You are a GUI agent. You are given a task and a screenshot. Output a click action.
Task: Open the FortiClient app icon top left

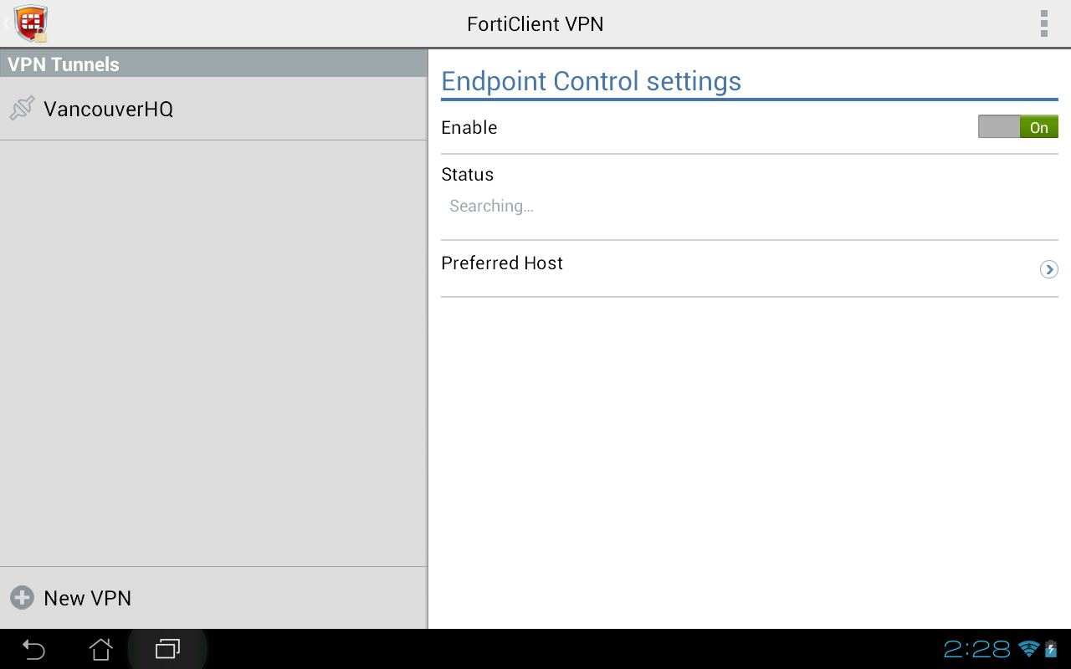tap(31, 23)
